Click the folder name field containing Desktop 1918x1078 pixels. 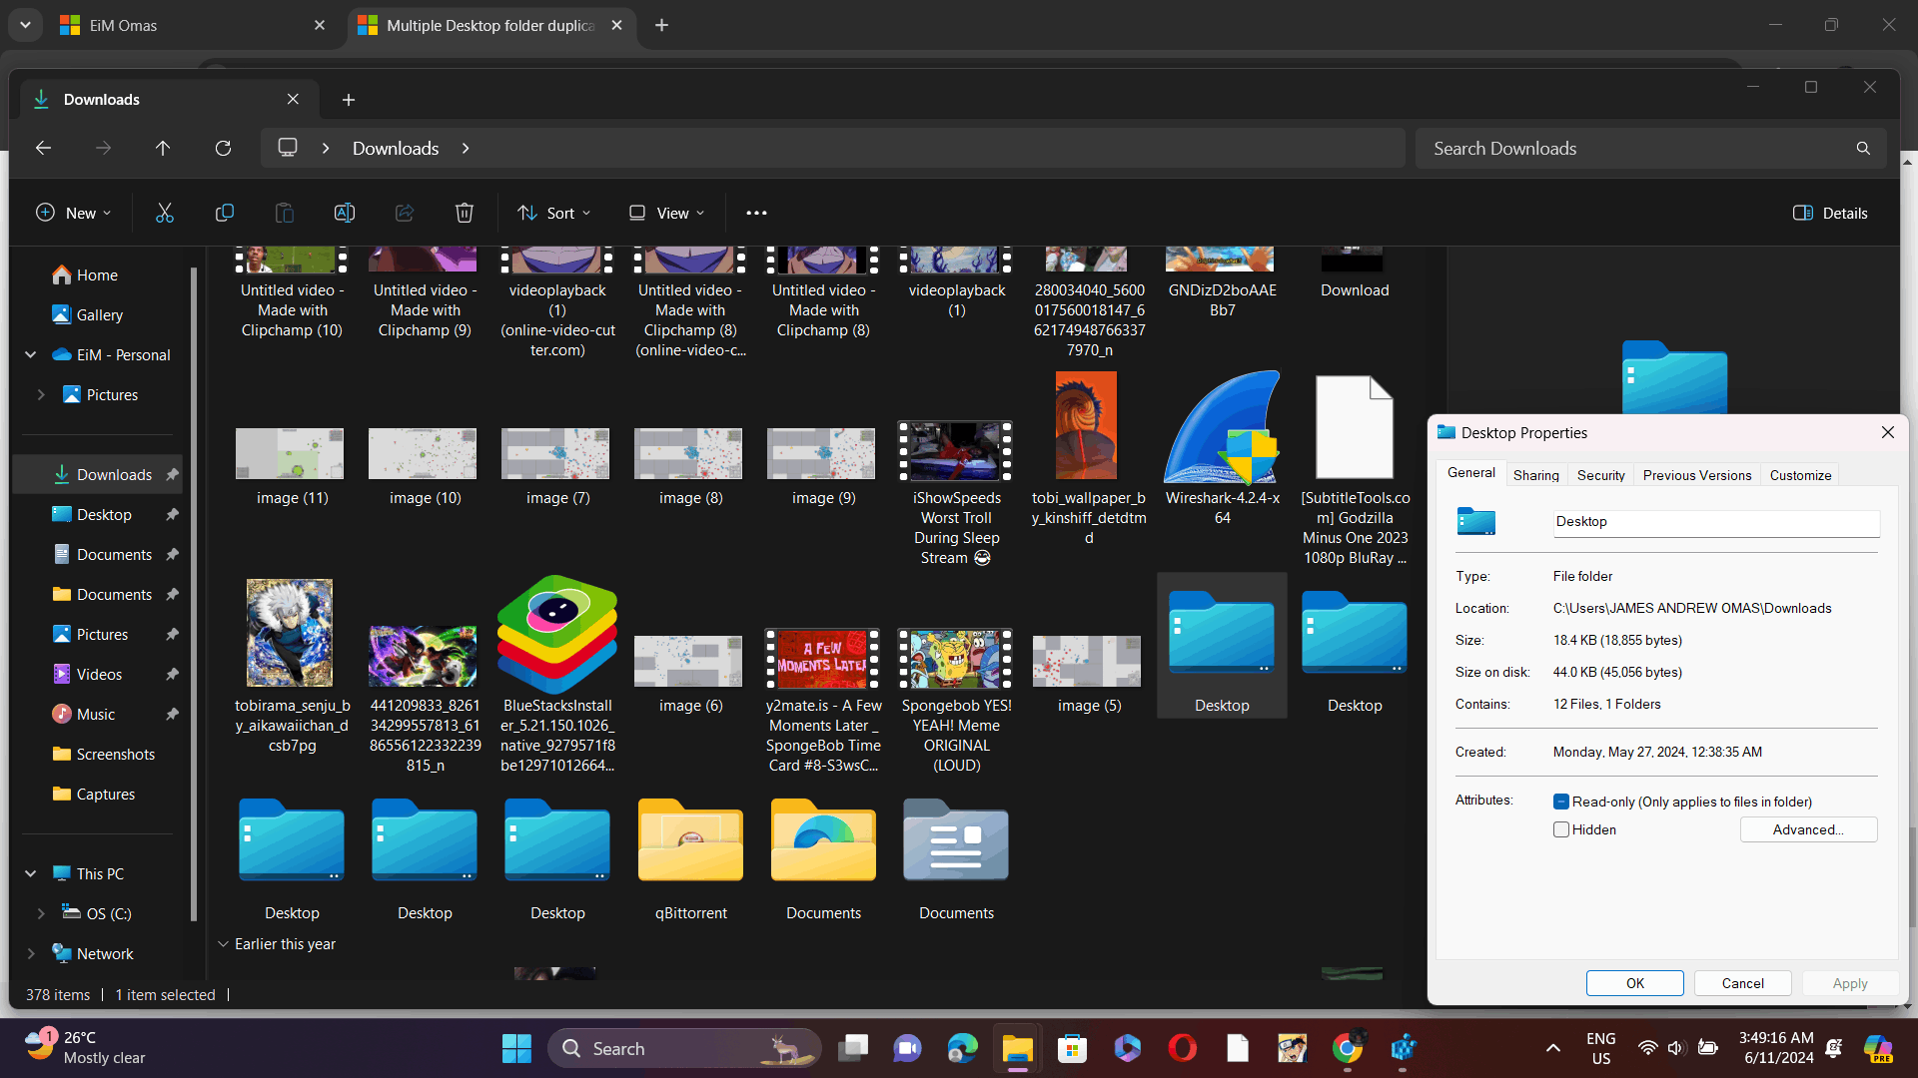1716,522
